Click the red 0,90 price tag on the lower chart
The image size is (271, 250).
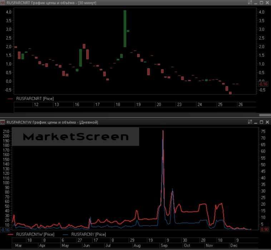(x=265, y=230)
